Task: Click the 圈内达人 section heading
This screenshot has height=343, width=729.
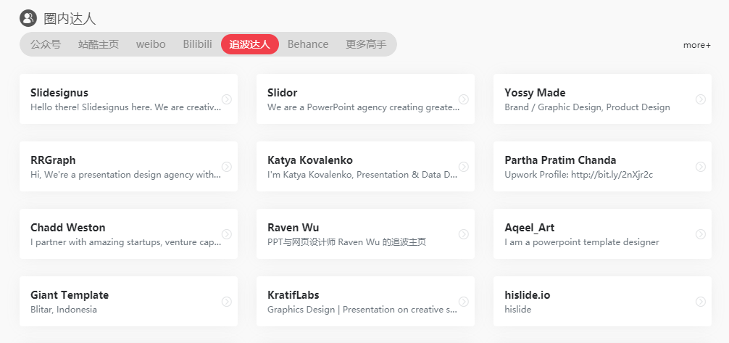Action: click(x=70, y=19)
